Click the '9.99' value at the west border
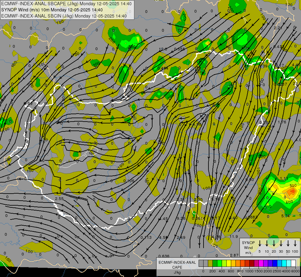 point(28,104)
